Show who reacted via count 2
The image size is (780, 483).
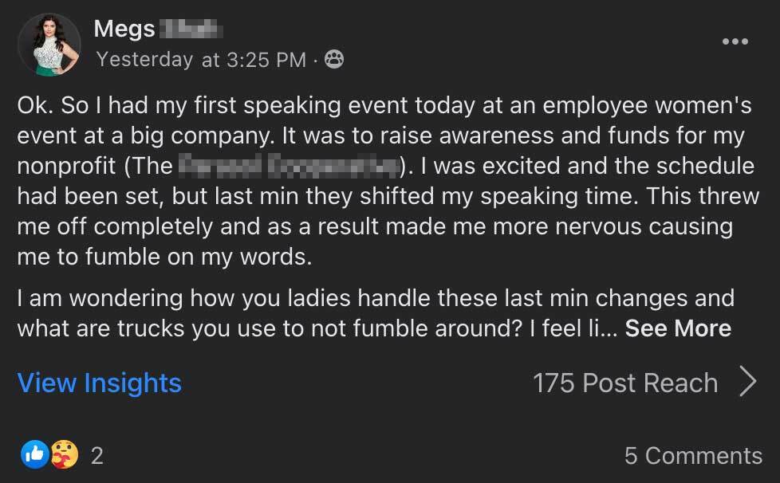coord(97,456)
